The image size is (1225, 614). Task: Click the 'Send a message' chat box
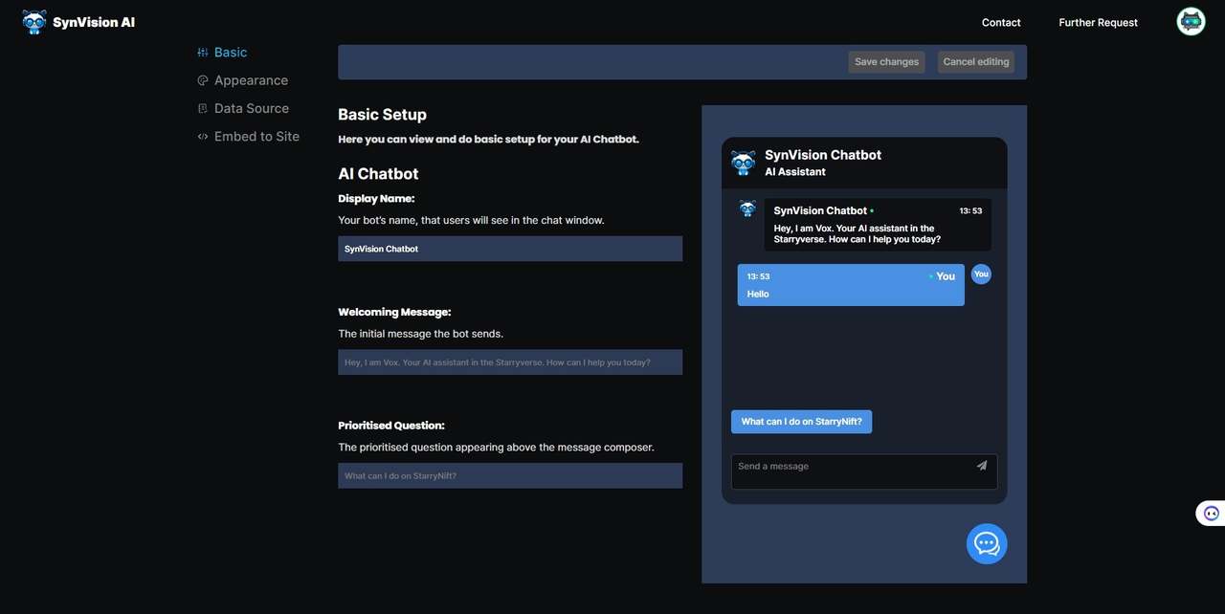click(x=864, y=471)
